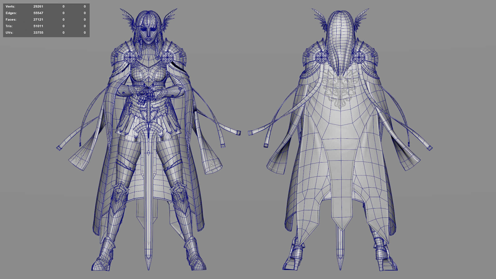Select the Faces value 27121
Image resolution: width=496 pixels, height=279 pixels.
click(38, 20)
